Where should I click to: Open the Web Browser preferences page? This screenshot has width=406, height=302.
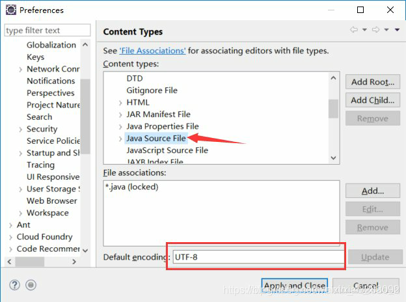(52, 201)
